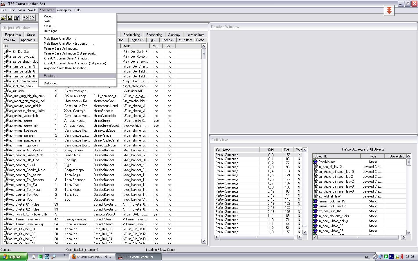Switch to the Leveled Item tab
This screenshot has height=261, width=418.
pos(195,35)
